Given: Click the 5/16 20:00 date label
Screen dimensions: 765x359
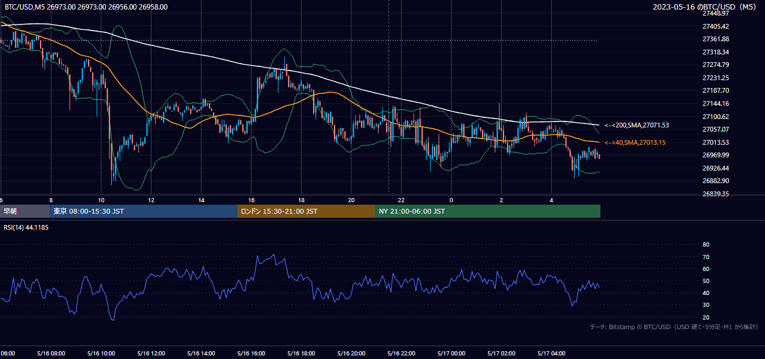Looking at the screenshot, I should (x=351, y=354).
